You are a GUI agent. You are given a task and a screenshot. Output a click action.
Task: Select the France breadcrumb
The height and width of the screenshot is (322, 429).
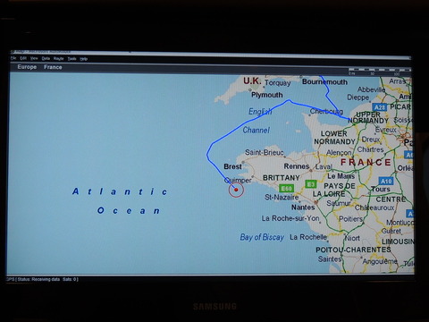pos(53,67)
